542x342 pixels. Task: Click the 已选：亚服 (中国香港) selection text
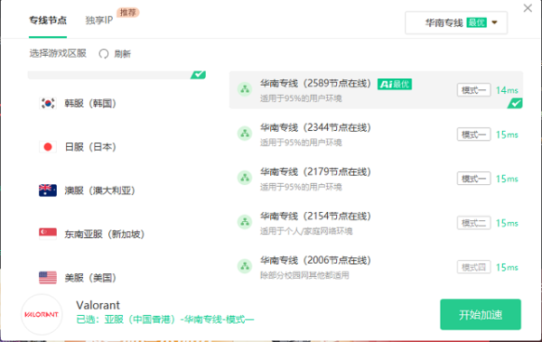(x=165, y=319)
